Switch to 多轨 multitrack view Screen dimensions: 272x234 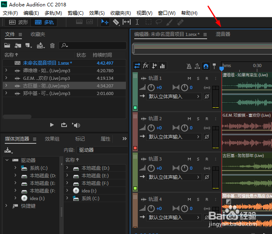point(44,22)
